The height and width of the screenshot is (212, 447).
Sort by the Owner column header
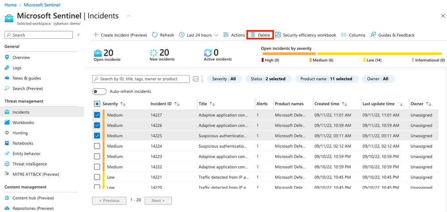[421, 104]
